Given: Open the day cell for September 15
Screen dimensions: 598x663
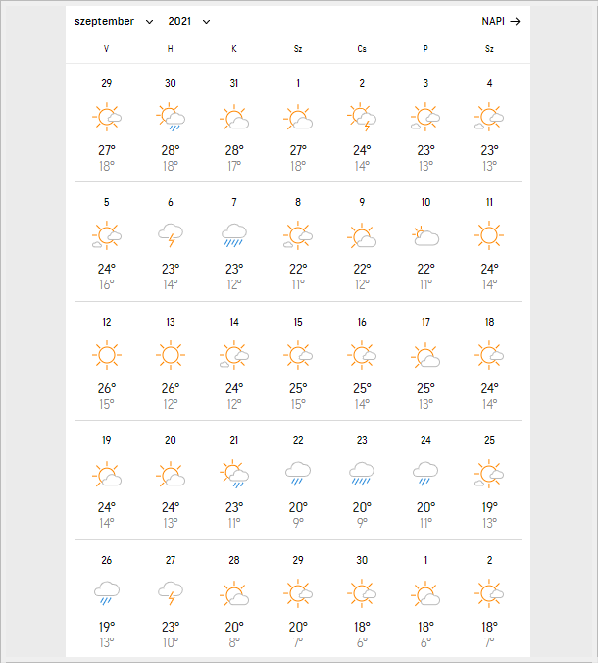Looking at the screenshot, I should click(x=298, y=361).
